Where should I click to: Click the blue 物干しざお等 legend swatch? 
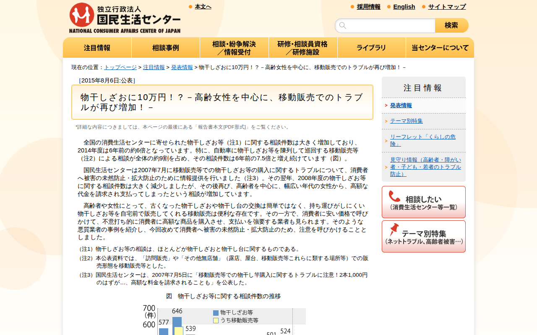pyautogui.click(x=216, y=313)
